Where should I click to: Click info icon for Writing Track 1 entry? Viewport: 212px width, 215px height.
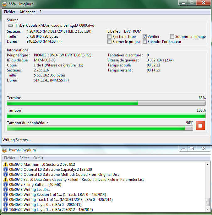click(5, 199)
